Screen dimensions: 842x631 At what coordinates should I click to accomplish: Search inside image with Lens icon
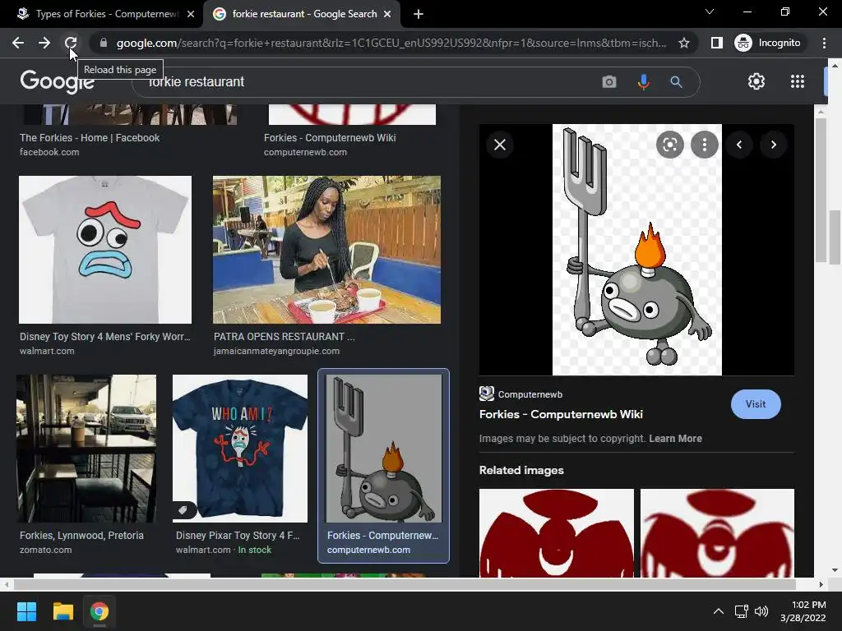(x=669, y=145)
